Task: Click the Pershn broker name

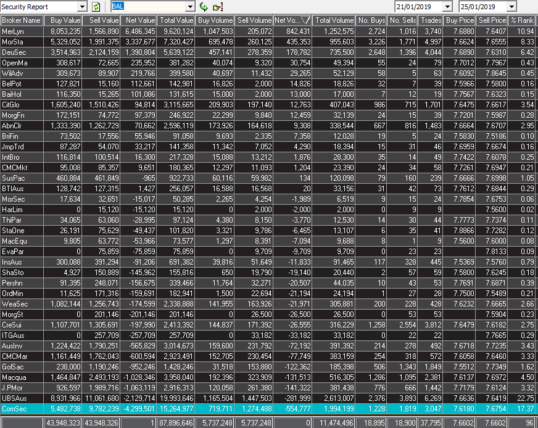Action: point(12,283)
